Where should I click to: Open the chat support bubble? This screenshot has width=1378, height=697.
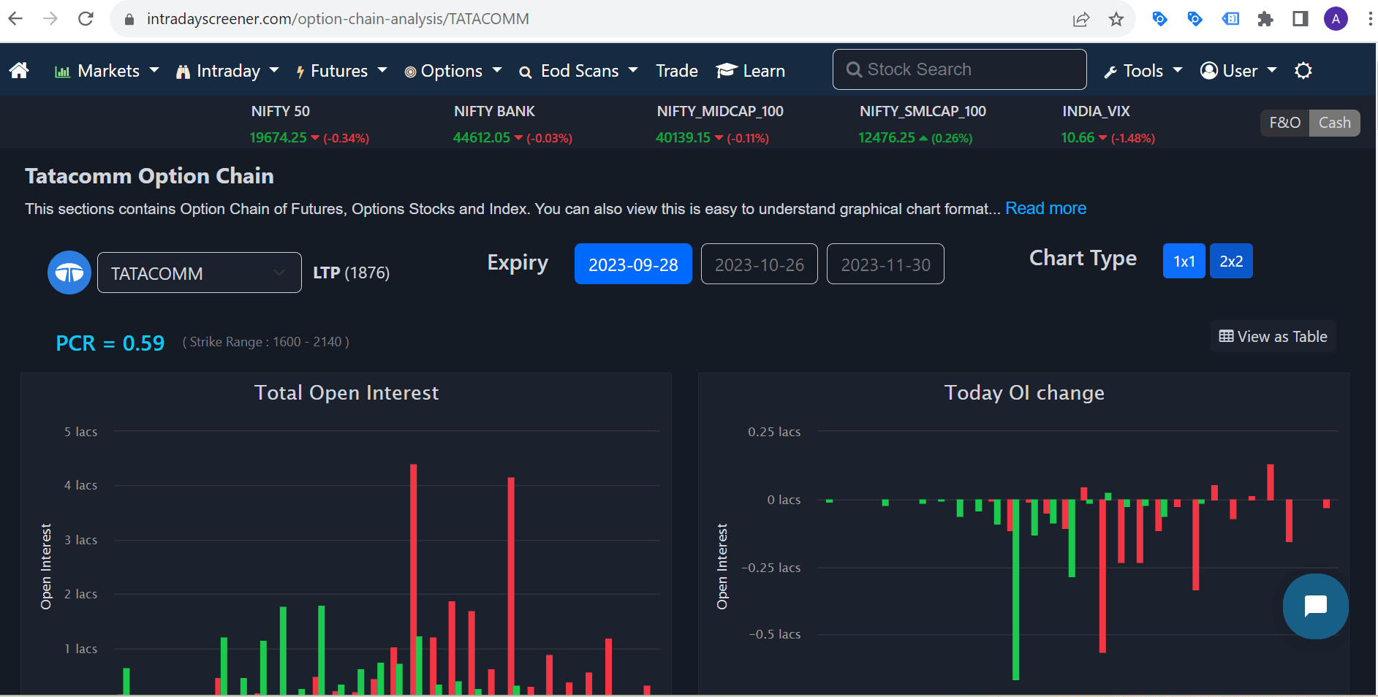[1315, 606]
